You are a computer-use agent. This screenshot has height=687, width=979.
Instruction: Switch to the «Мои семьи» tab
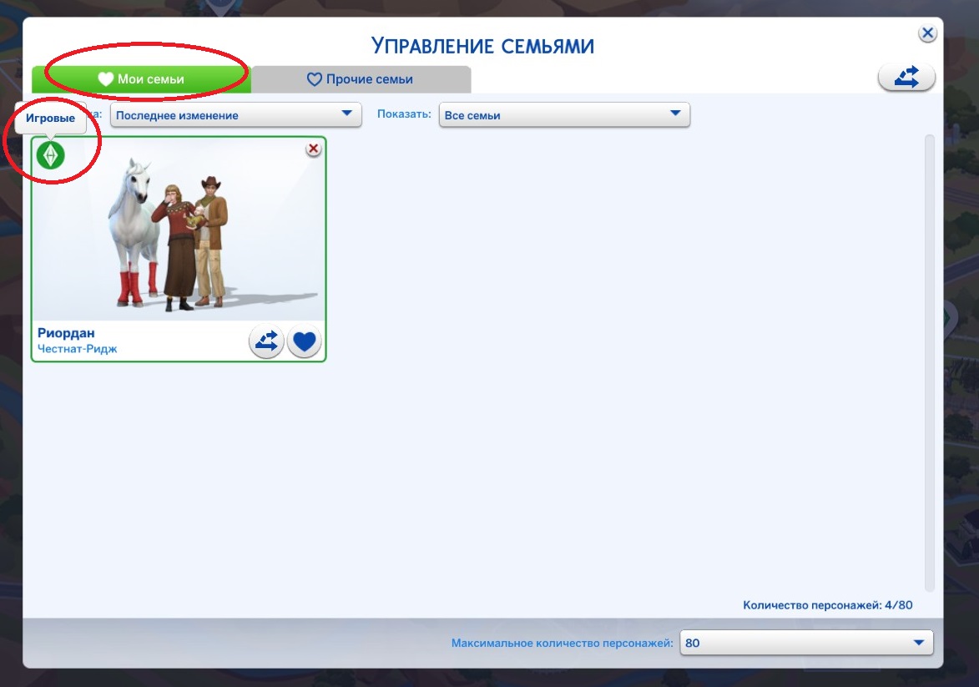point(141,79)
